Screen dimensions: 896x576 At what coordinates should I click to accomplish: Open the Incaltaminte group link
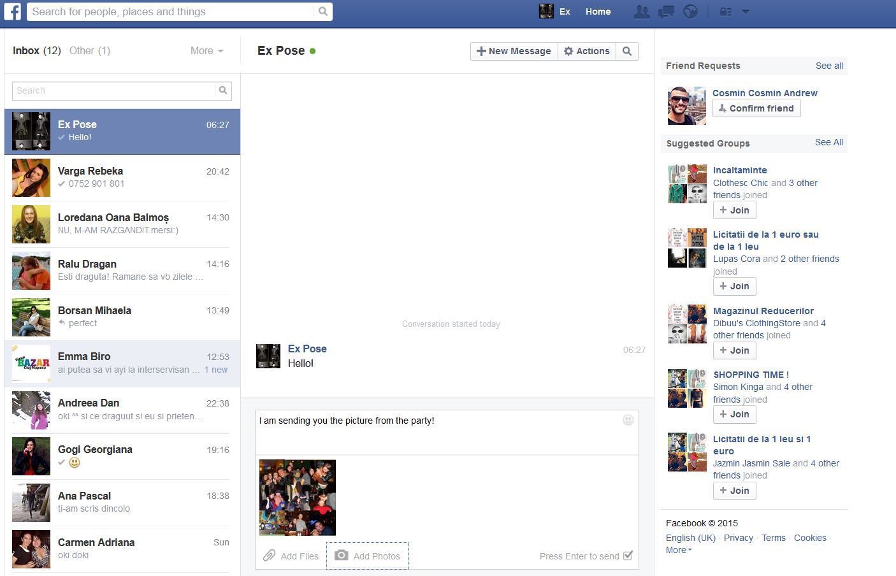(740, 170)
